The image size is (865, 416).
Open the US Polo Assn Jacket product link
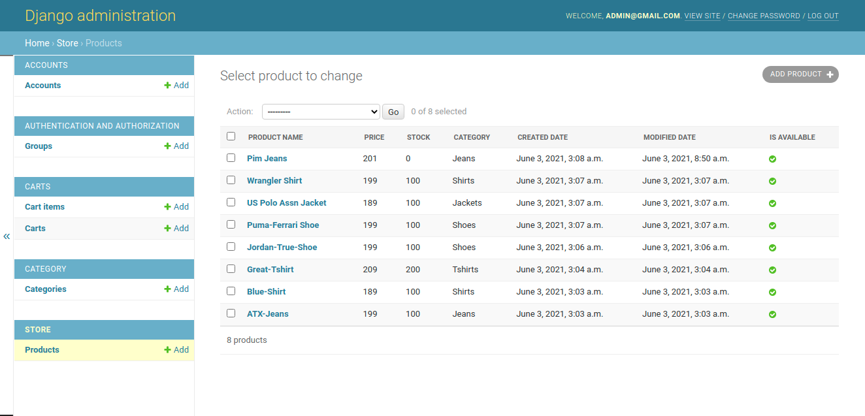(286, 203)
